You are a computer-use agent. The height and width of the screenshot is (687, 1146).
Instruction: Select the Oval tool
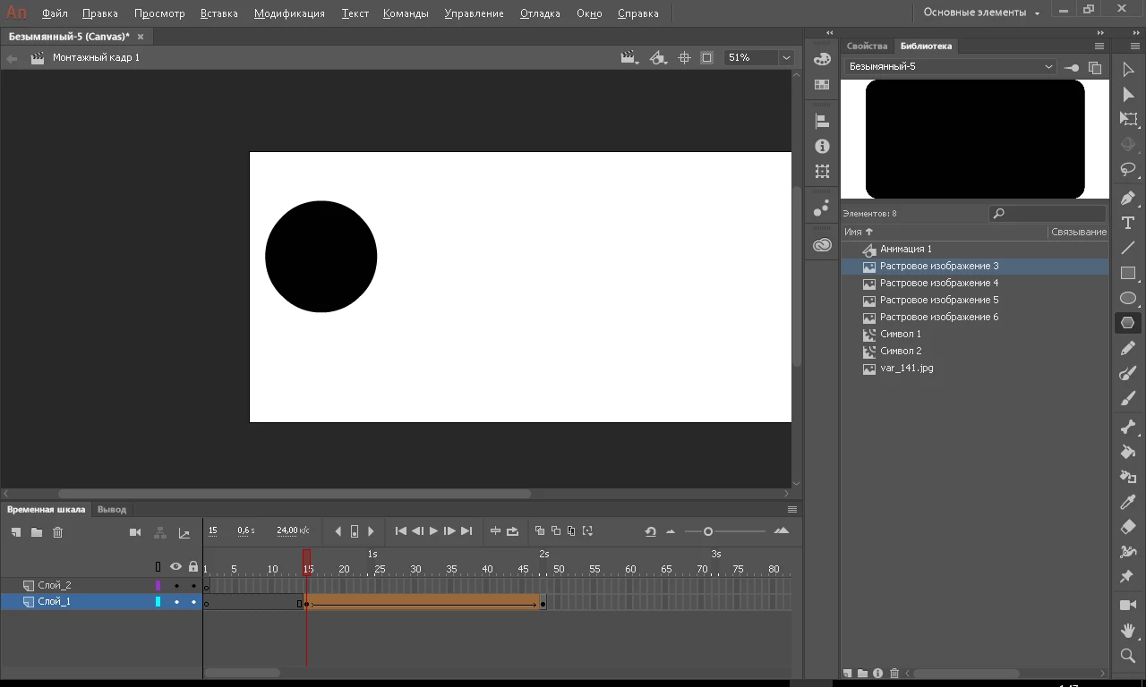(x=1128, y=298)
